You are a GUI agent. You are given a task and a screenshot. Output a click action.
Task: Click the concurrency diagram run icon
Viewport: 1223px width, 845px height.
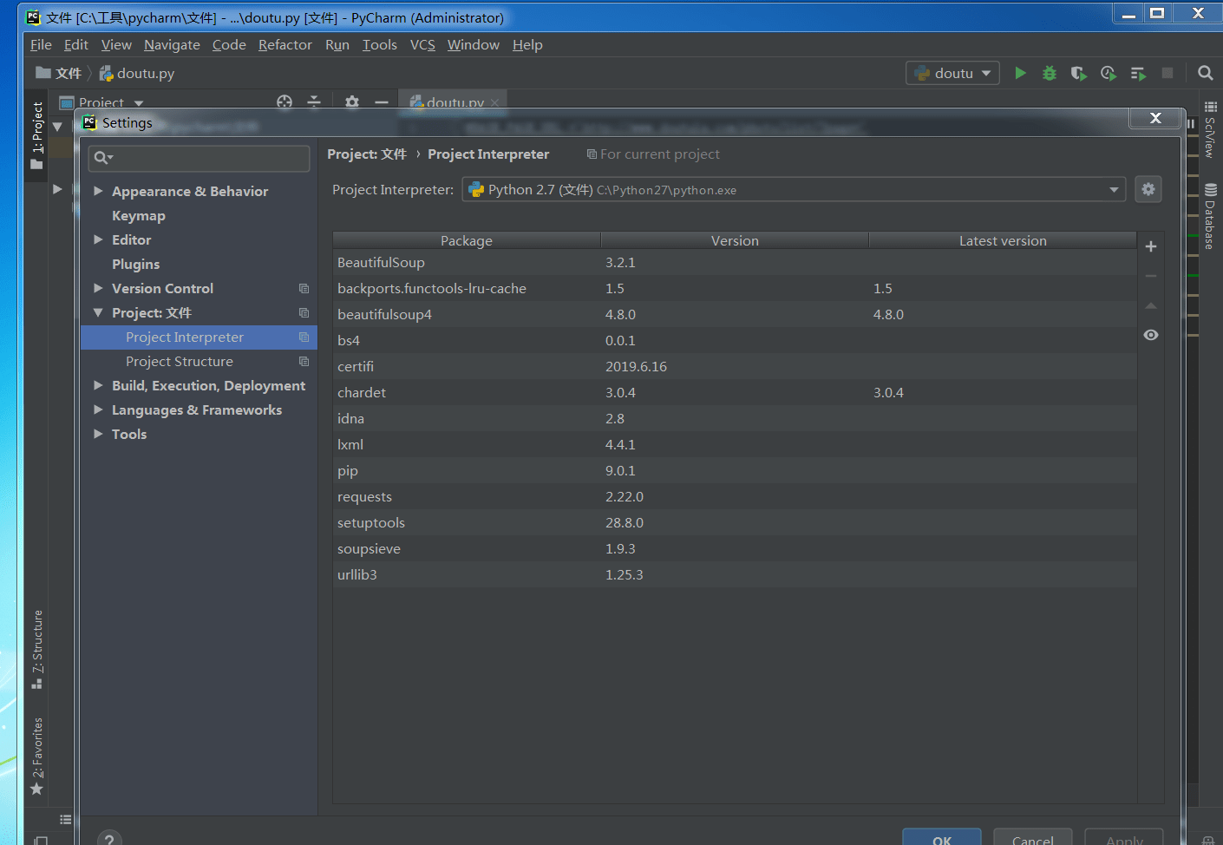click(1138, 73)
